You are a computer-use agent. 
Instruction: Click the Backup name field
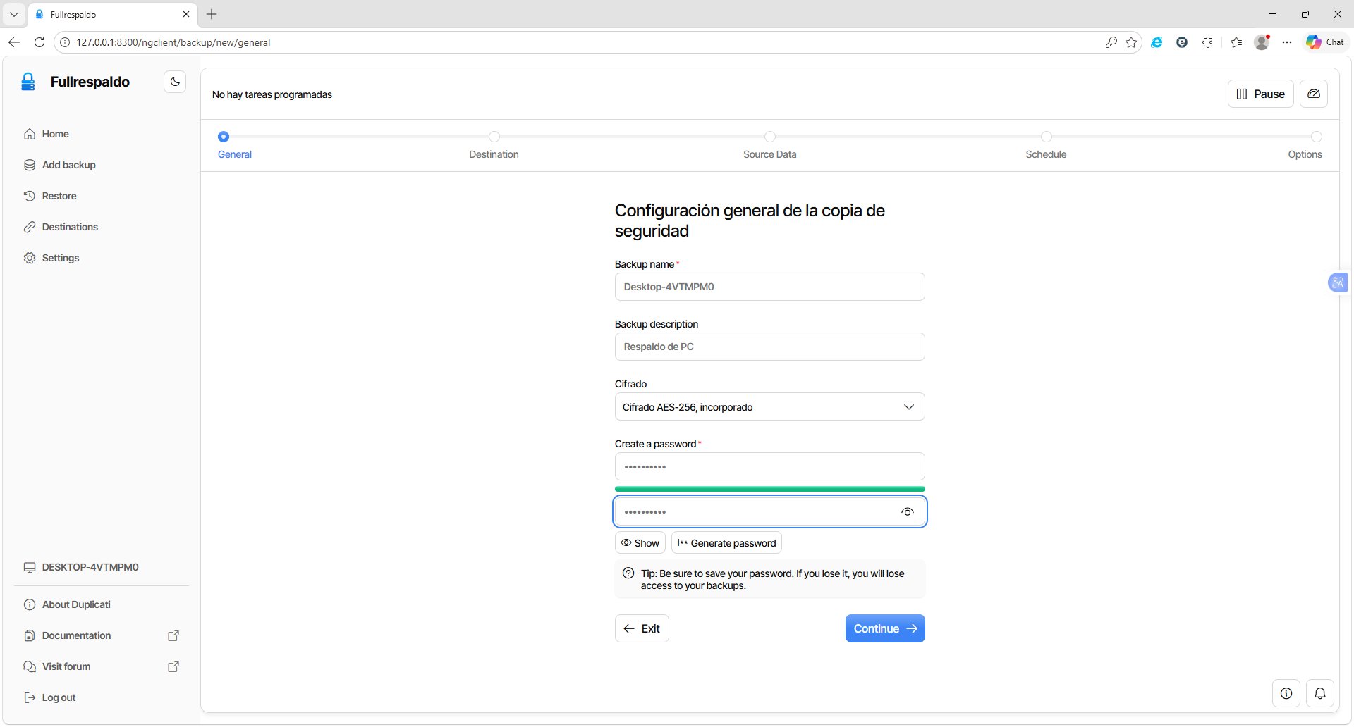click(x=769, y=287)
